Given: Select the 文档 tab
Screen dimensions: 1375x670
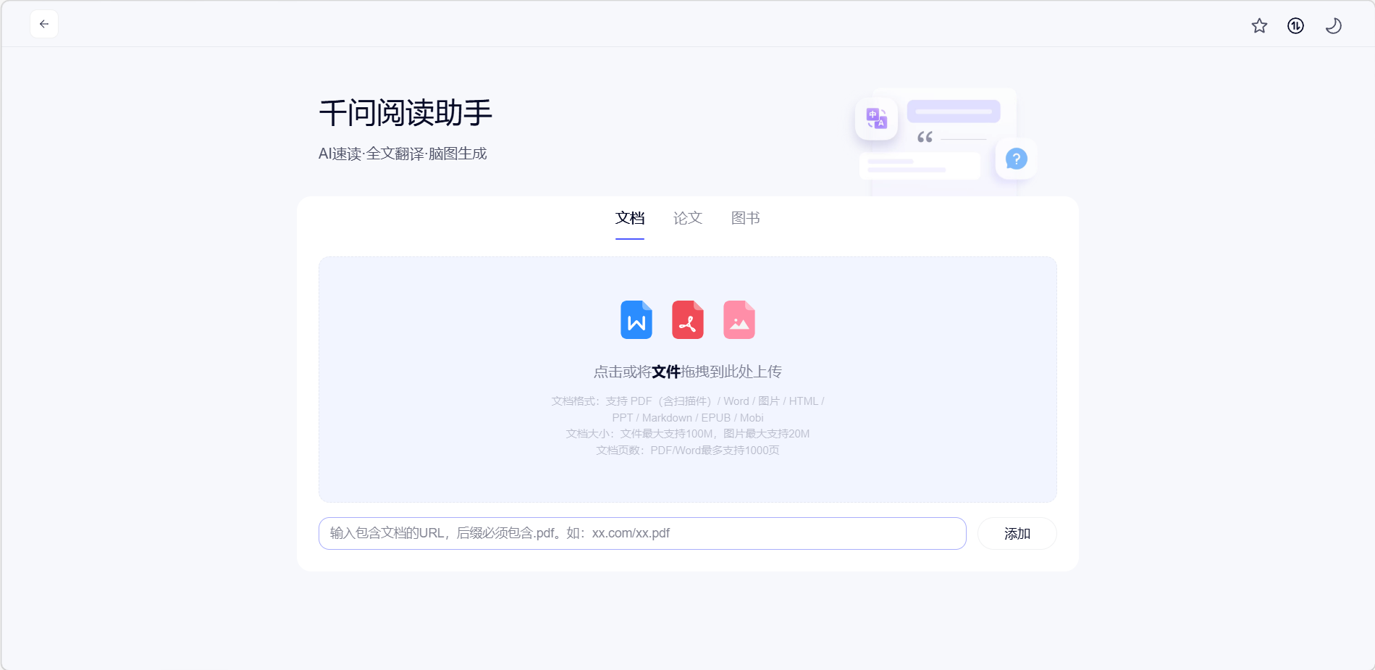Looking at the screenshot, I should click(629, 218).
